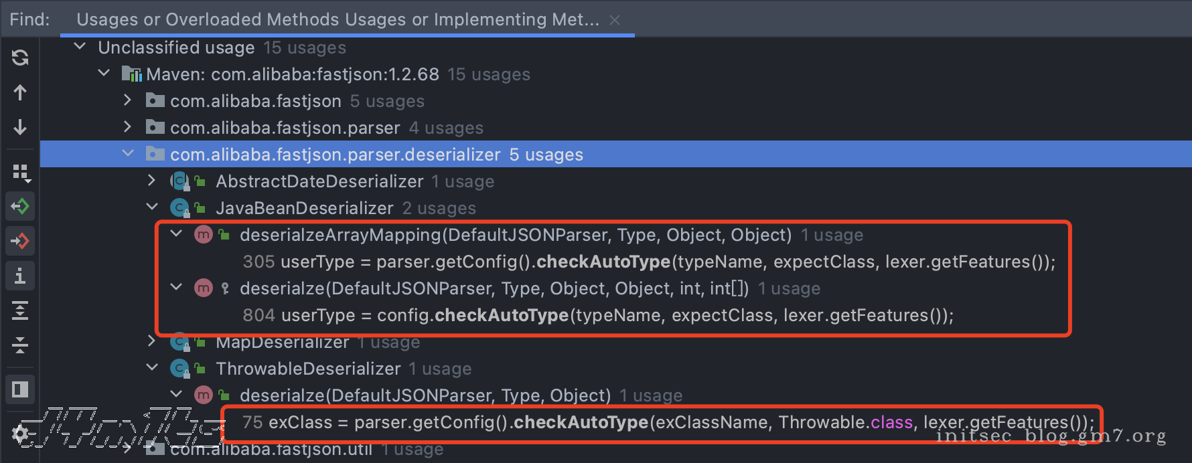
Task: Open line 75 exClass checkAutoType usage
Action: pyautogui.click(x=668, y=422)
